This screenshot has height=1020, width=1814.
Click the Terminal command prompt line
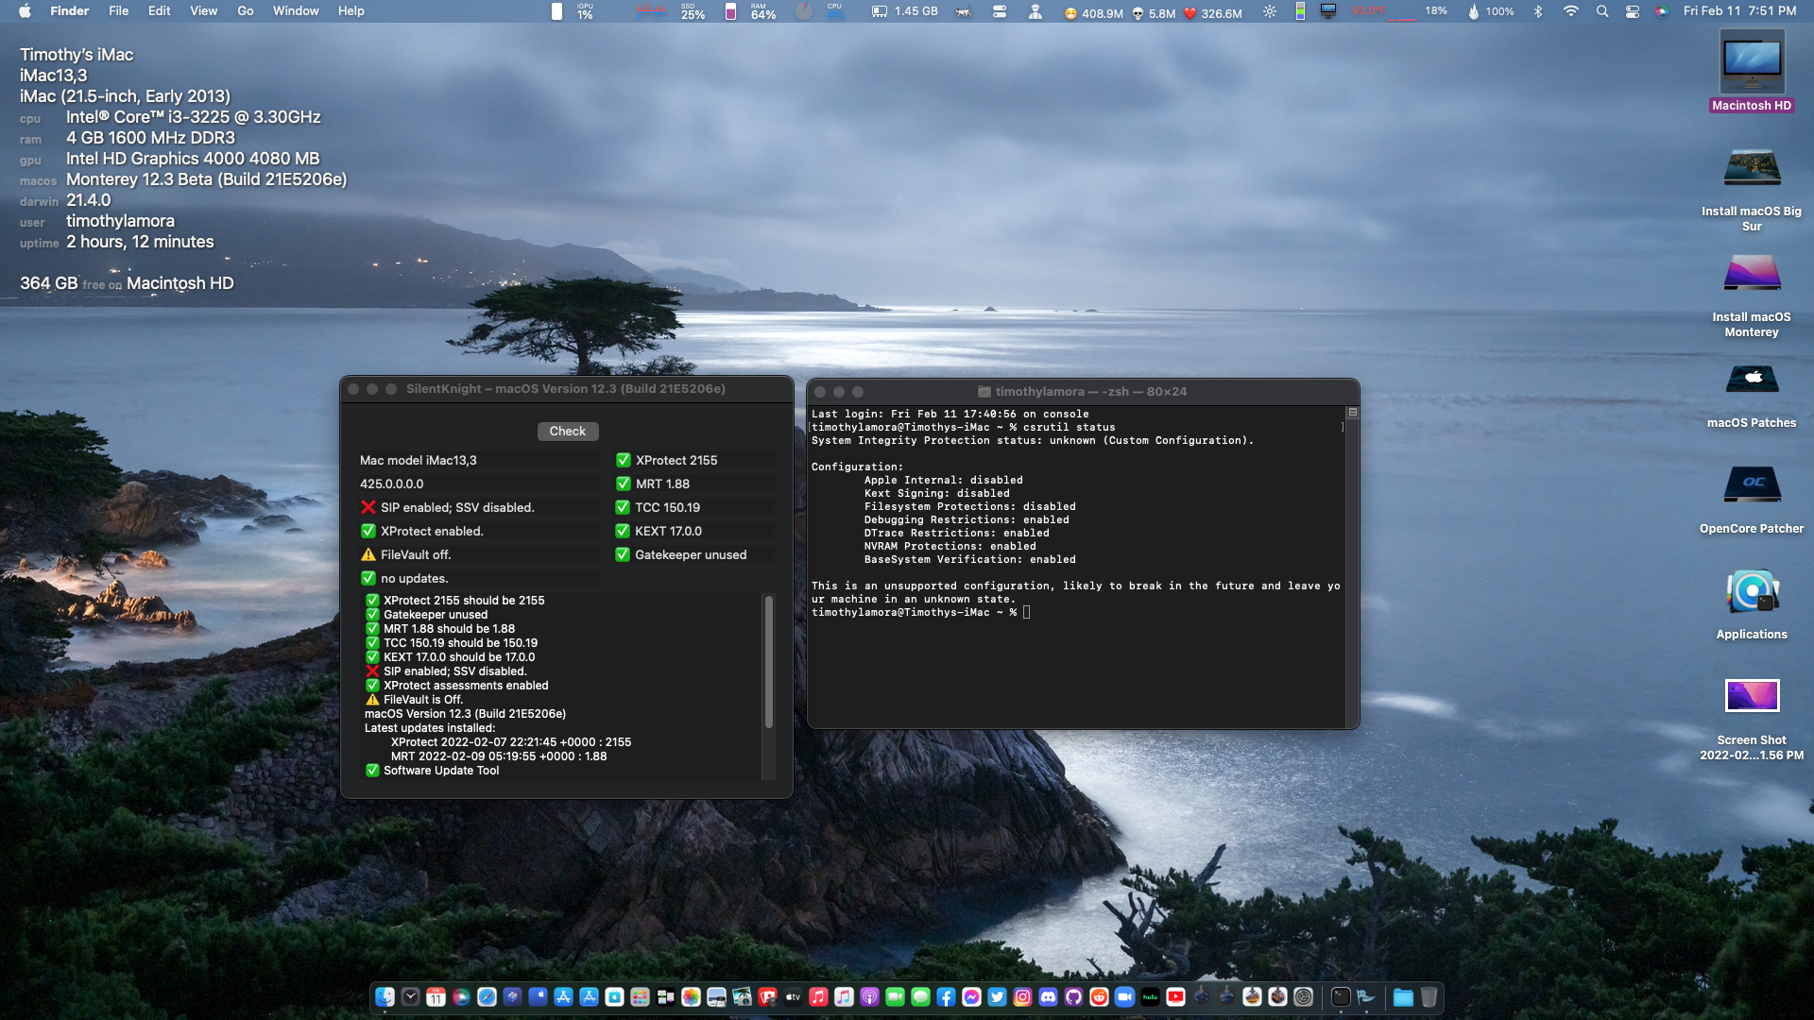point(920,612)
